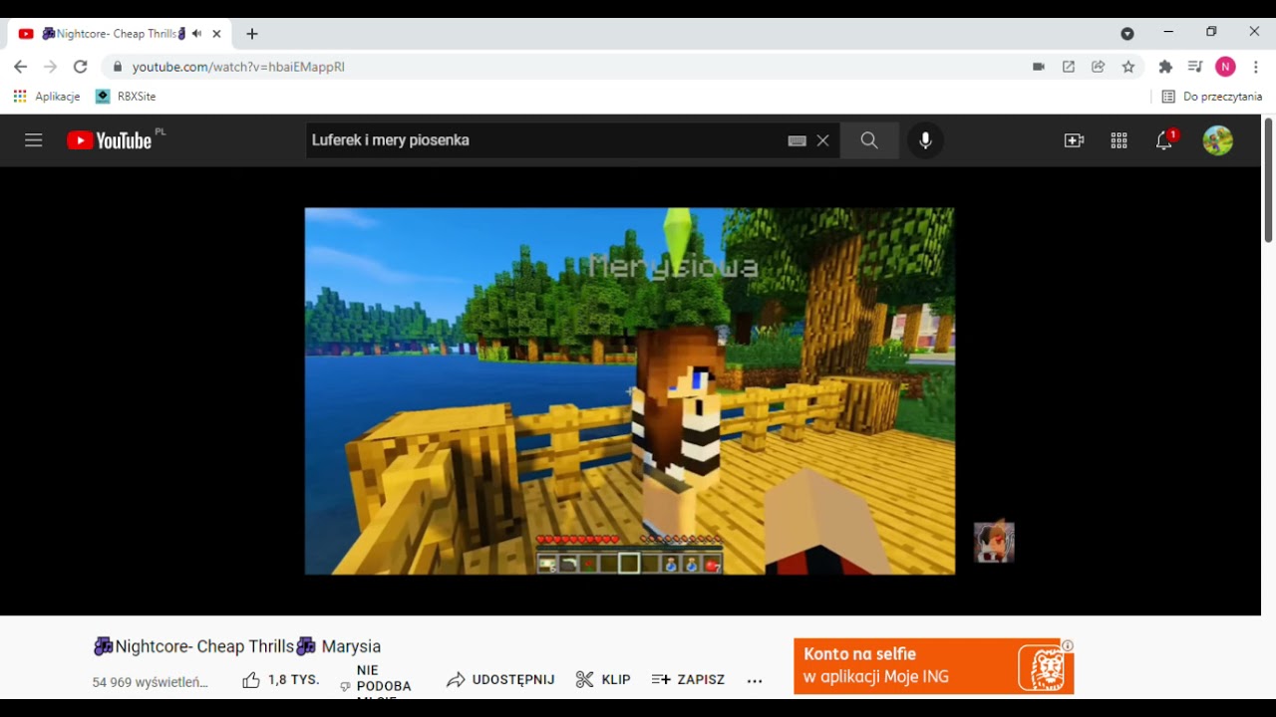The width and height of the screenshot is (1276, 717).
Task: Click the page vertical scrollbar
Action: [1268, 179]
